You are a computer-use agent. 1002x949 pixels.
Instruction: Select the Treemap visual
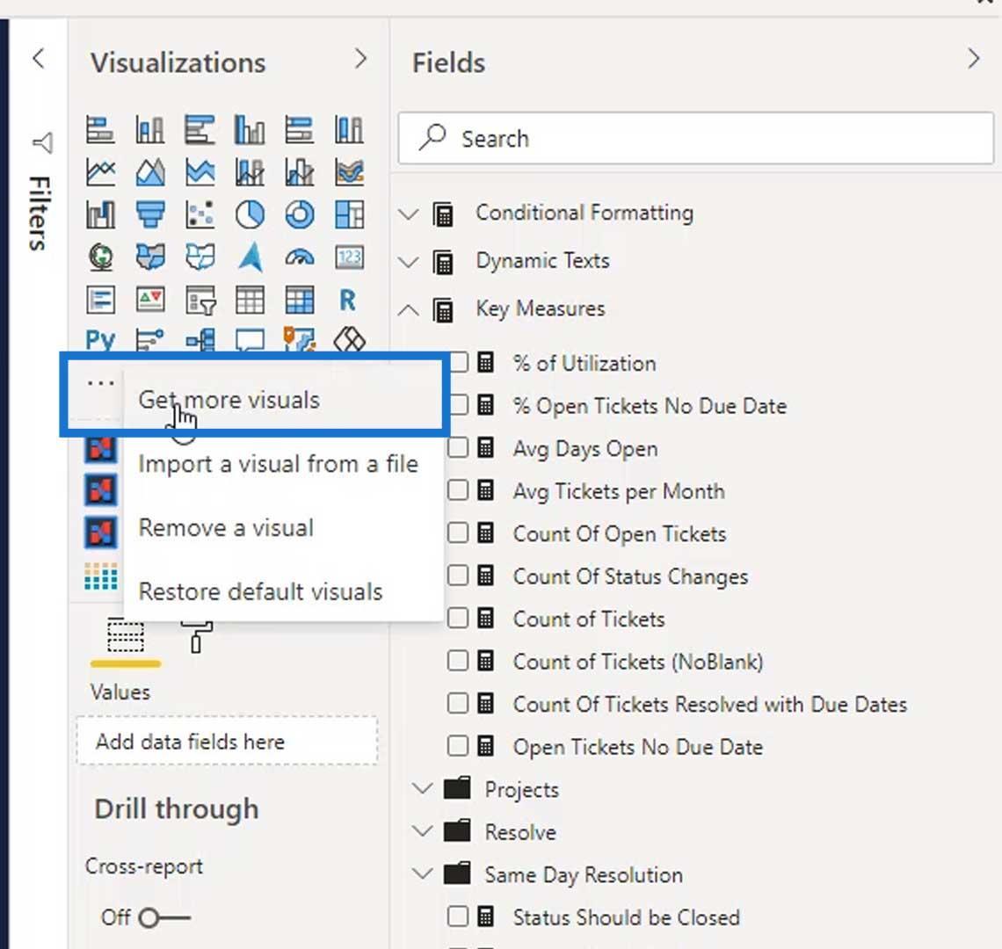pos(350,214)
